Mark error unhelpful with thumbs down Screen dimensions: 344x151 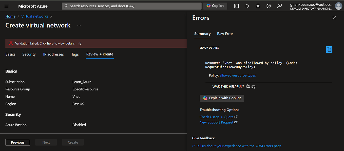pos(253,87)
